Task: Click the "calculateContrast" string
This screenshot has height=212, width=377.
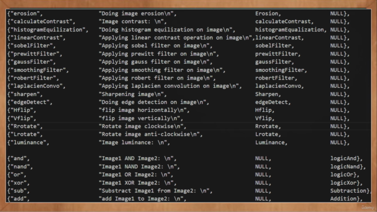Action: point(41,21)
